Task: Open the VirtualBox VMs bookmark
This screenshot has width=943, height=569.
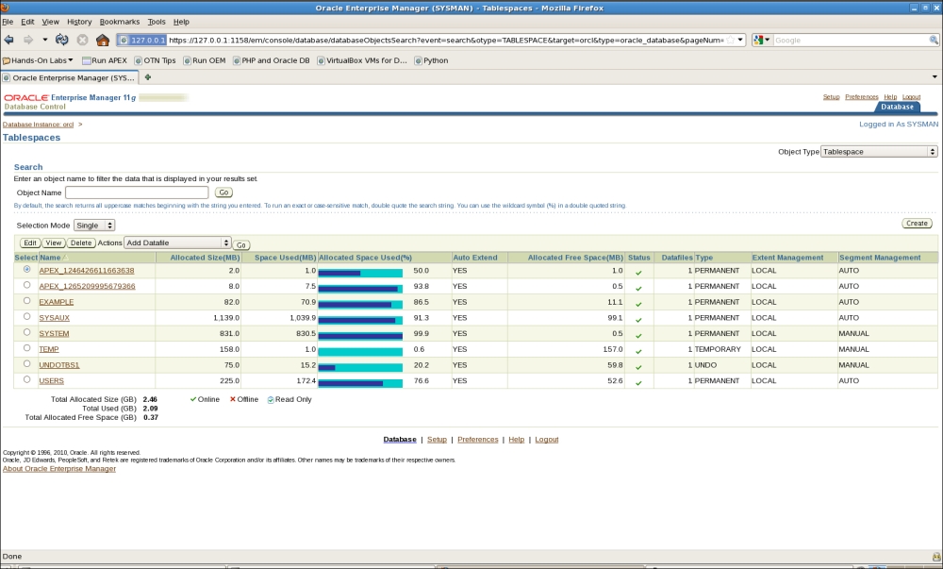Action: [362, 60]
